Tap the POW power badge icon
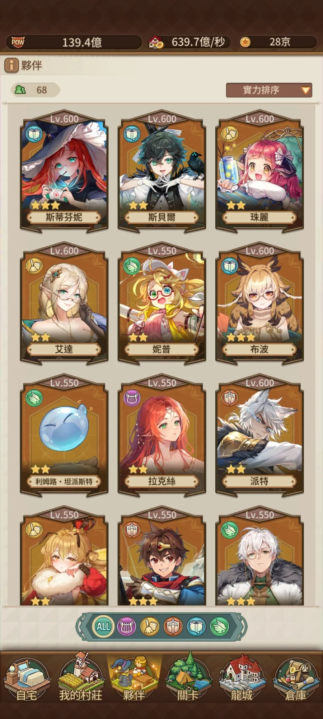 pos(18,42)
